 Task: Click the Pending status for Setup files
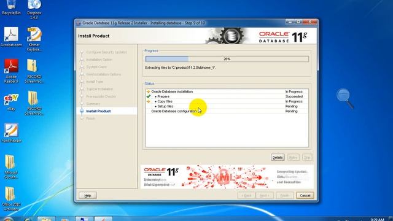pos(291,106)
